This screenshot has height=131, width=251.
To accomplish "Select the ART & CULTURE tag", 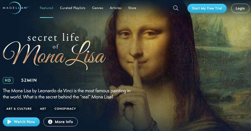I will tap(19, 109).
